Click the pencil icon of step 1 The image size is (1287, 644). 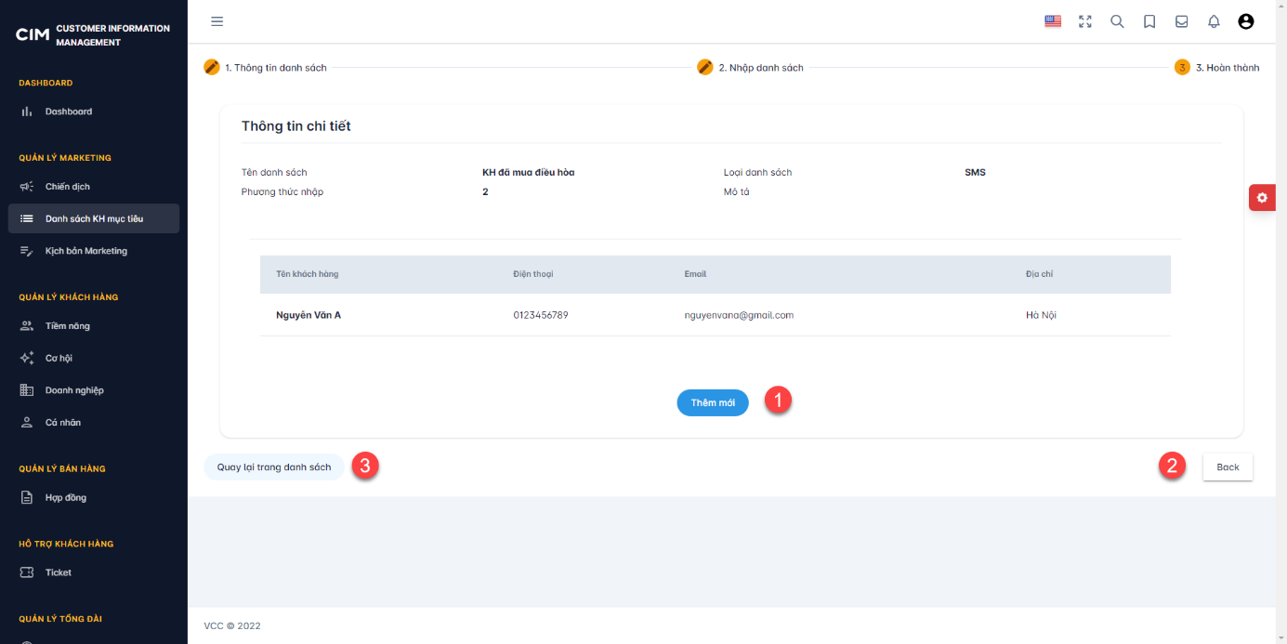point(212,67)
